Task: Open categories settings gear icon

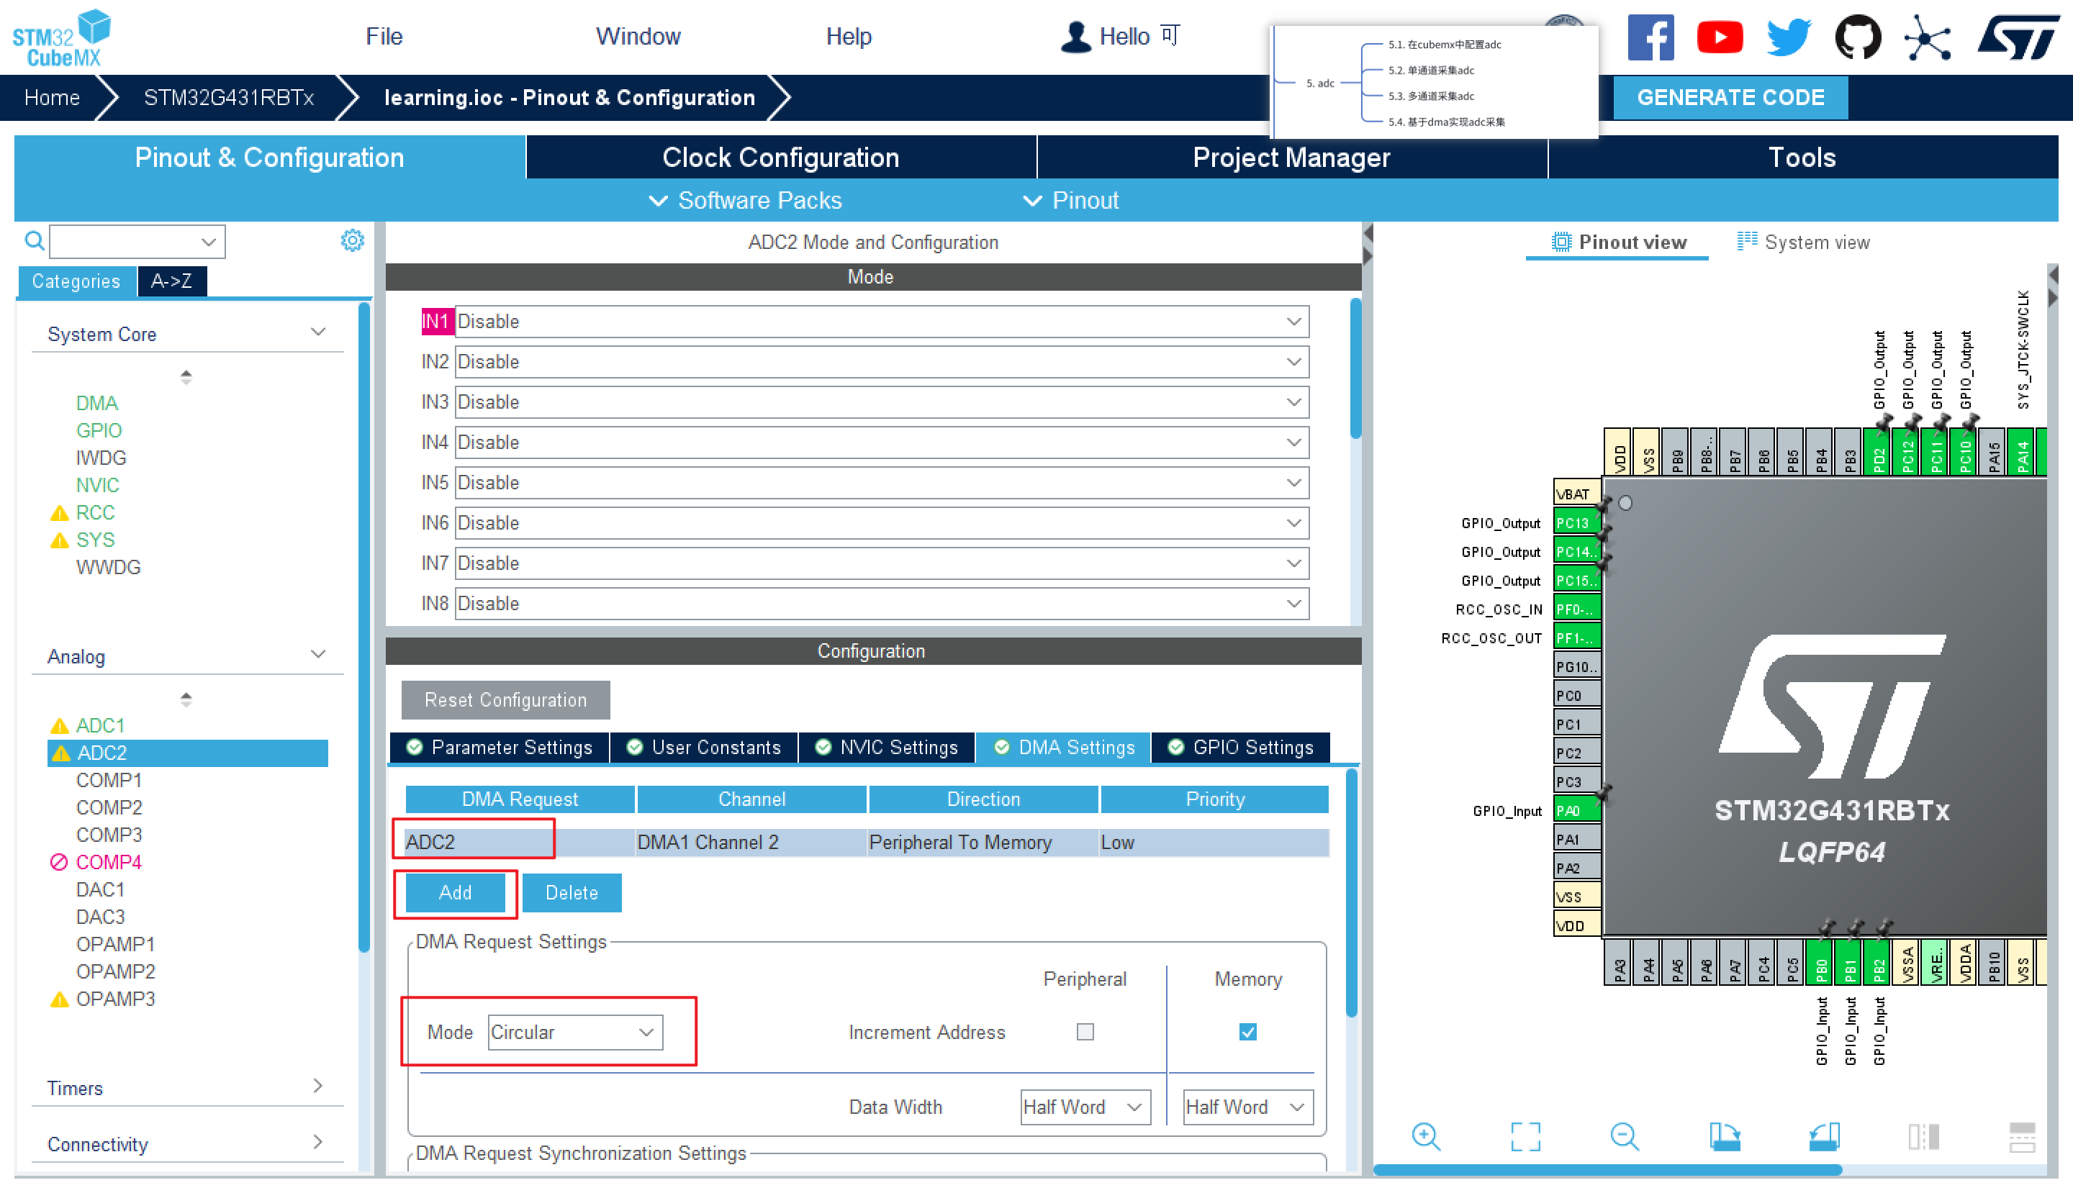Action: pyautogui.click(x=352, y=240)
